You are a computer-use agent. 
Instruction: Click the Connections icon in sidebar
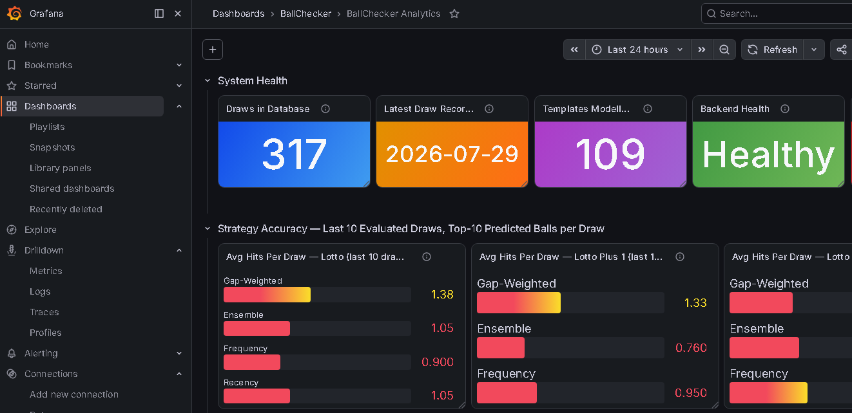(x=12, y=374)
